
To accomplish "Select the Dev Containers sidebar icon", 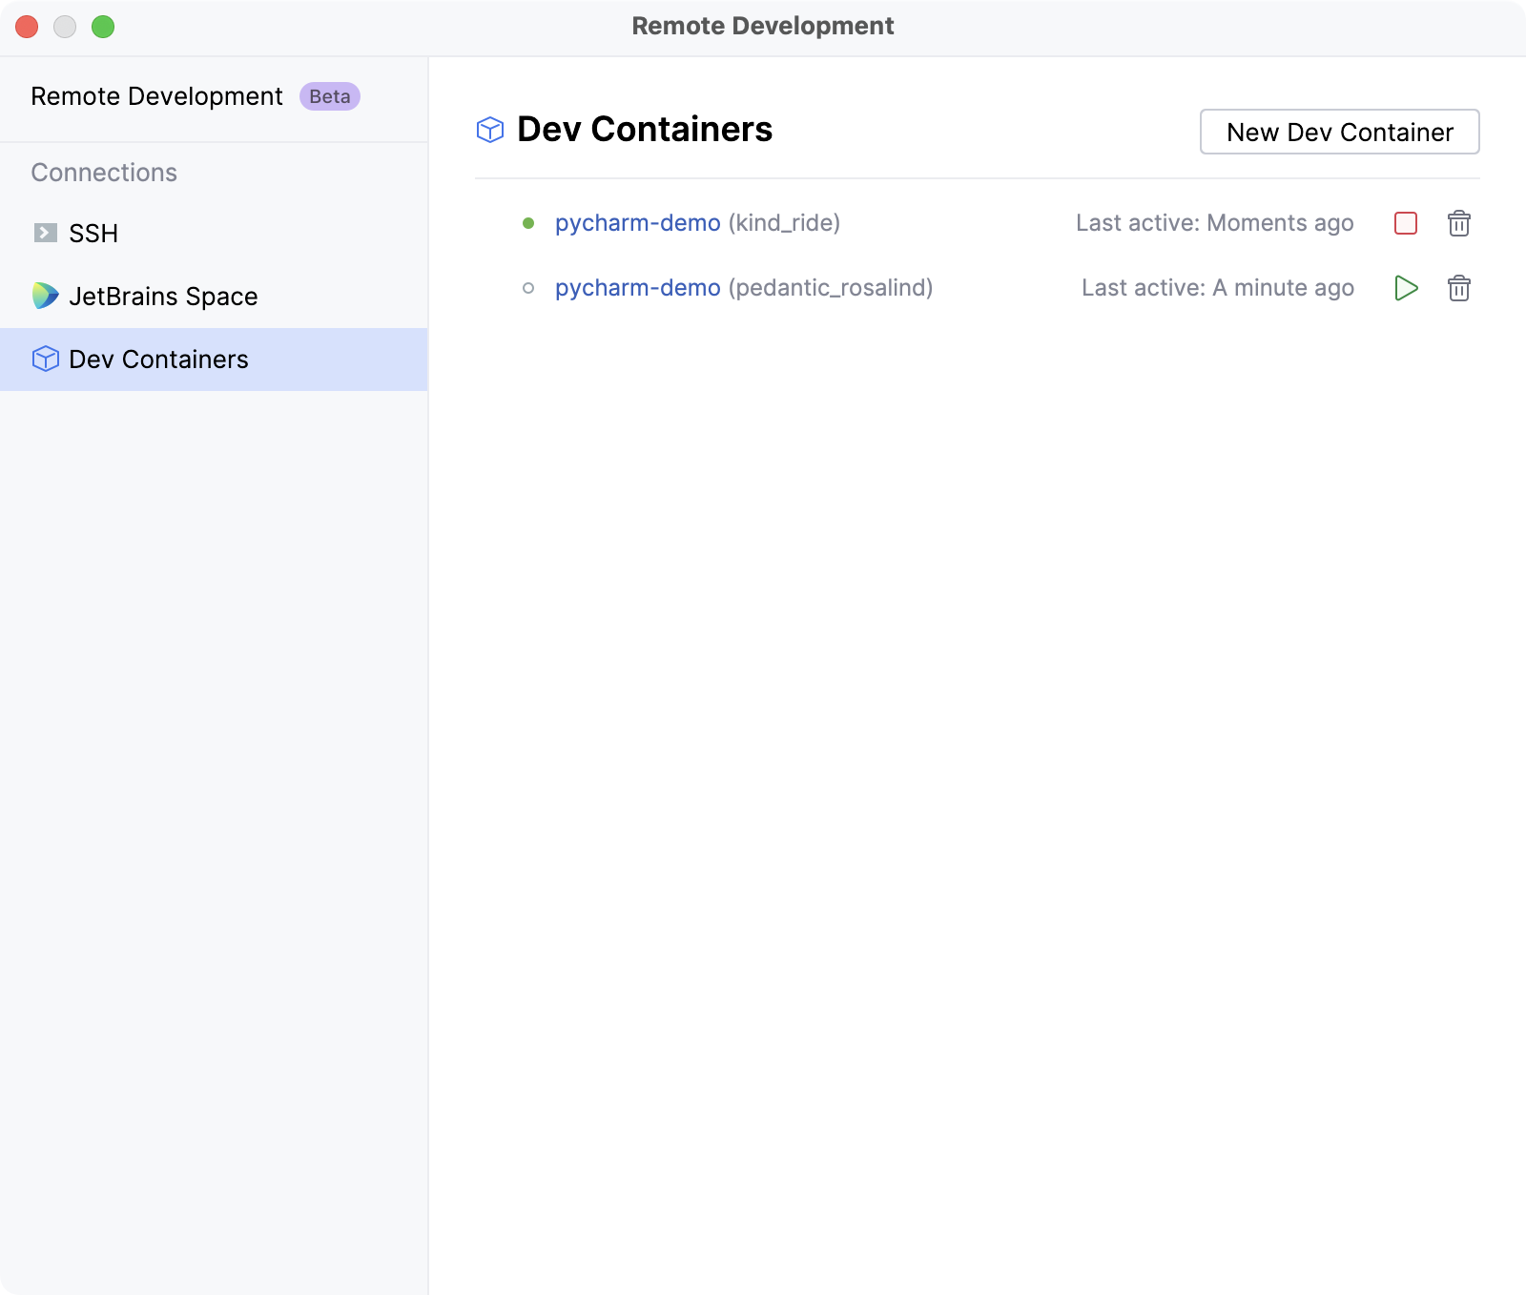I will [45, 360].
